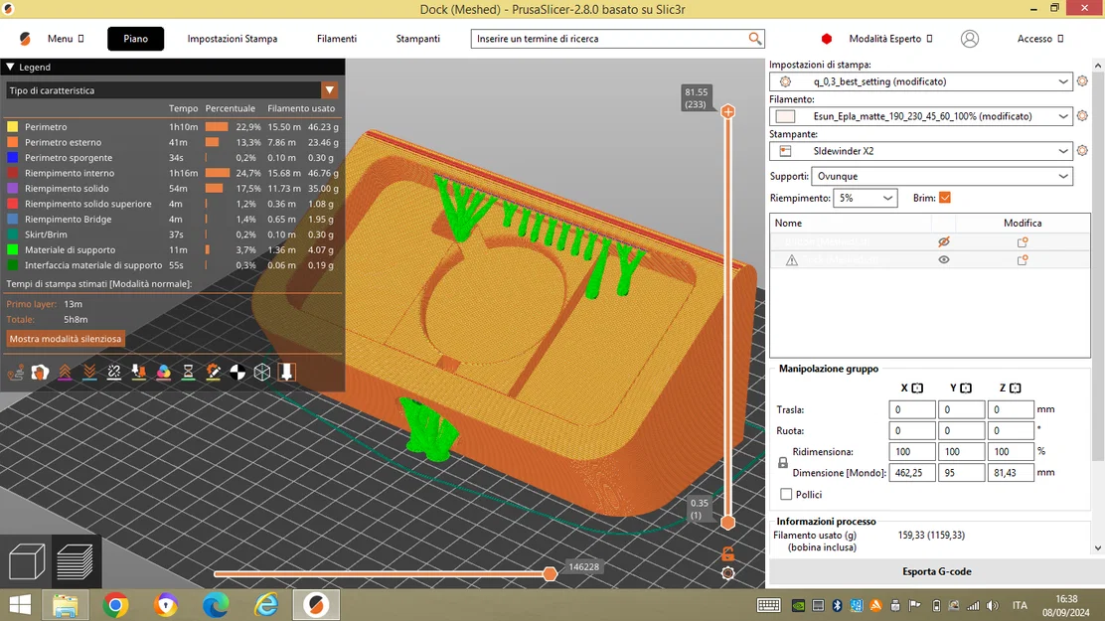This screenshot has height=621, width=1105.
Task: Click Dimensione X field showing 462,25
Action: click(912, 473)
